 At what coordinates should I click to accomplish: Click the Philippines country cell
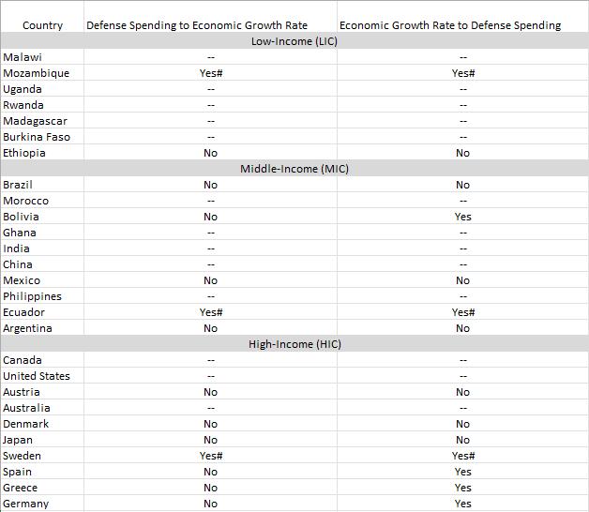point(32,296)
